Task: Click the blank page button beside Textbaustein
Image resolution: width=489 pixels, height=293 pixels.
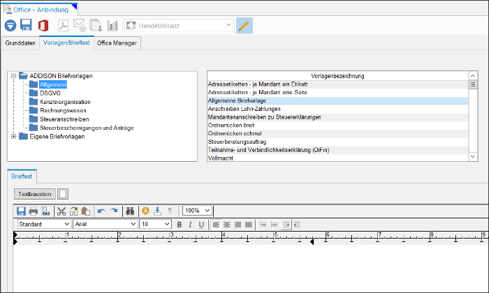Action: click(63, 194)
